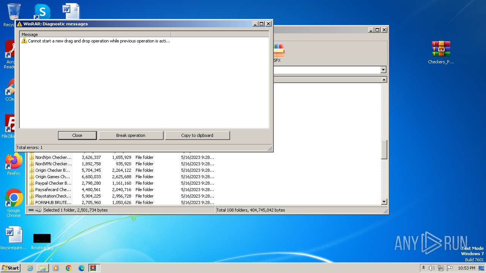486x273 pixels.
Task: Click the Break operation button
Action: (131, 135)
